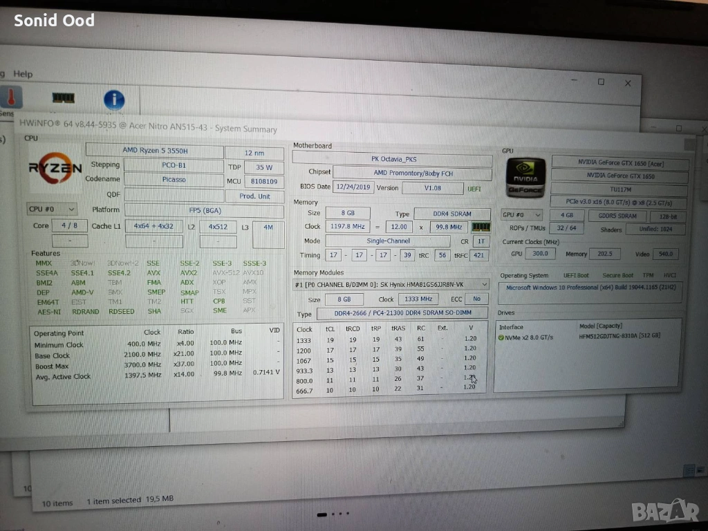
Task: Expand the CPU #0 selector dropdown
Action: [52, 209]
